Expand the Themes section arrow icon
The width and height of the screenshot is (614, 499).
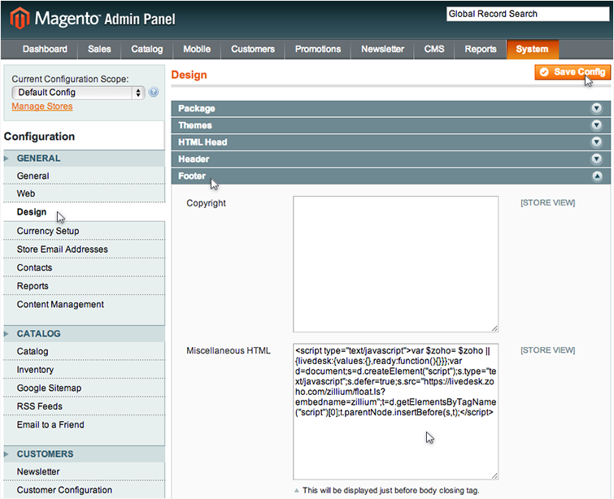(596, 125)
